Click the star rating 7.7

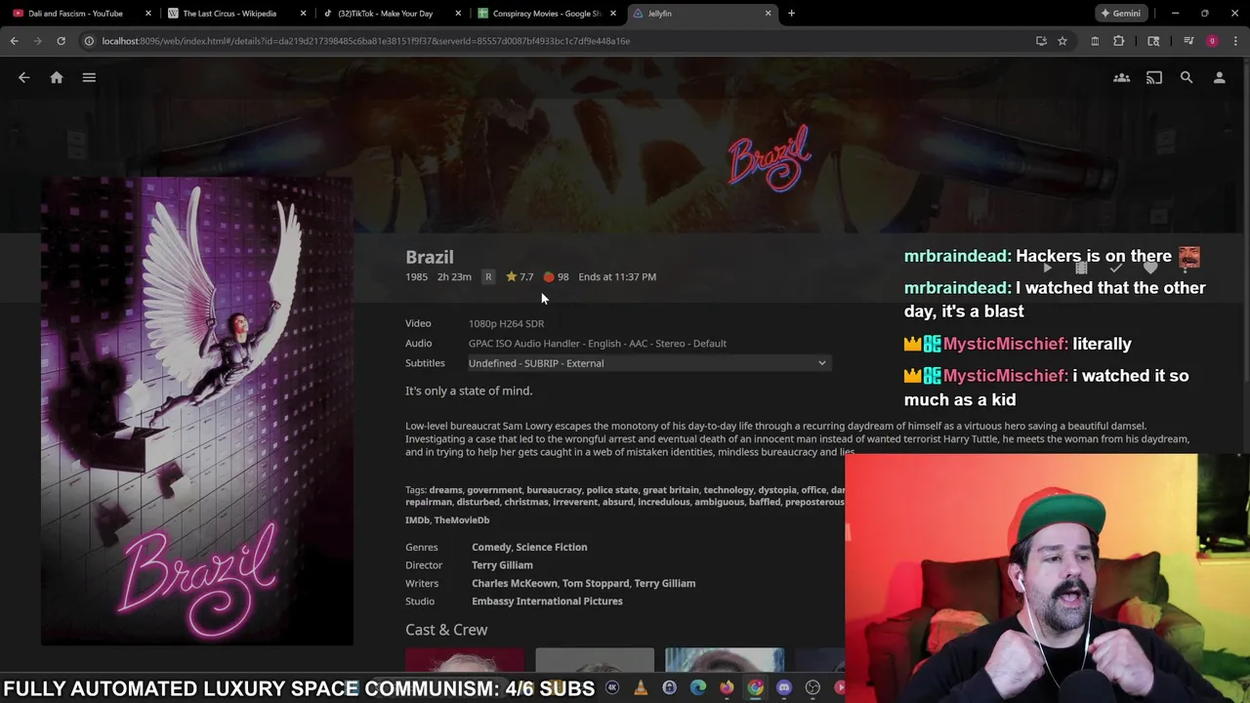point(520,277)
